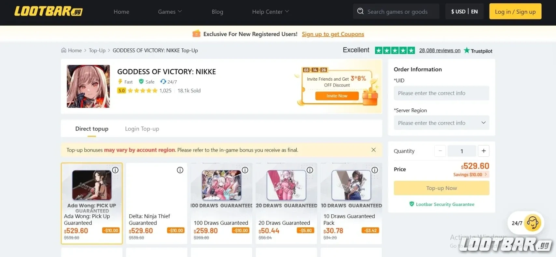Decrease quantity with minus button
The image size is (556, 257).
440,151
